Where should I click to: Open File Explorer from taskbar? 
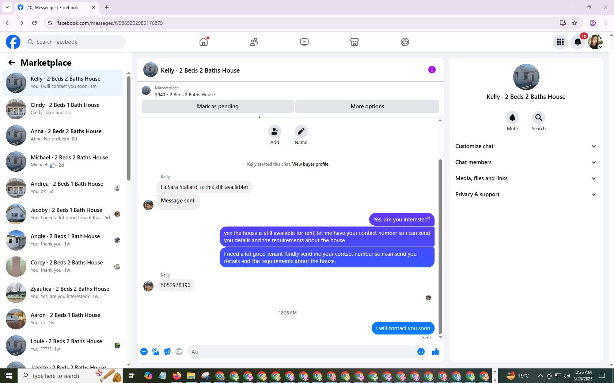point(191,376)
